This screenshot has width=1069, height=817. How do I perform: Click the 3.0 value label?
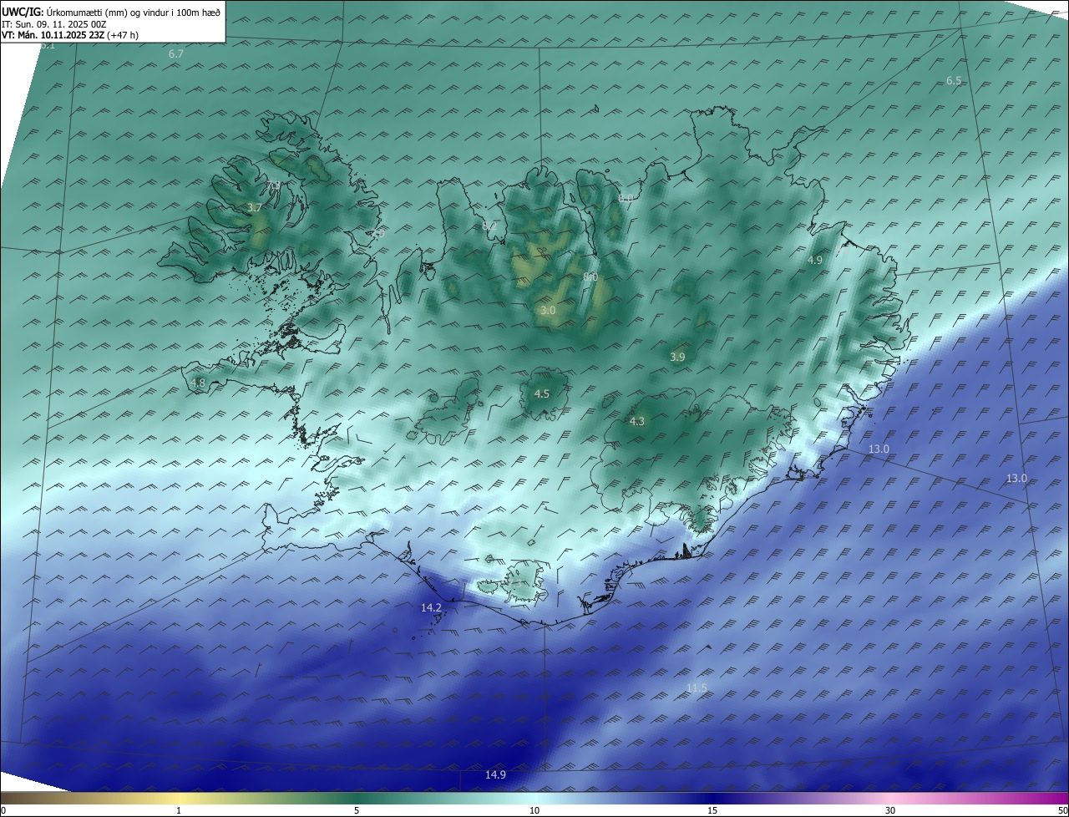548,310
